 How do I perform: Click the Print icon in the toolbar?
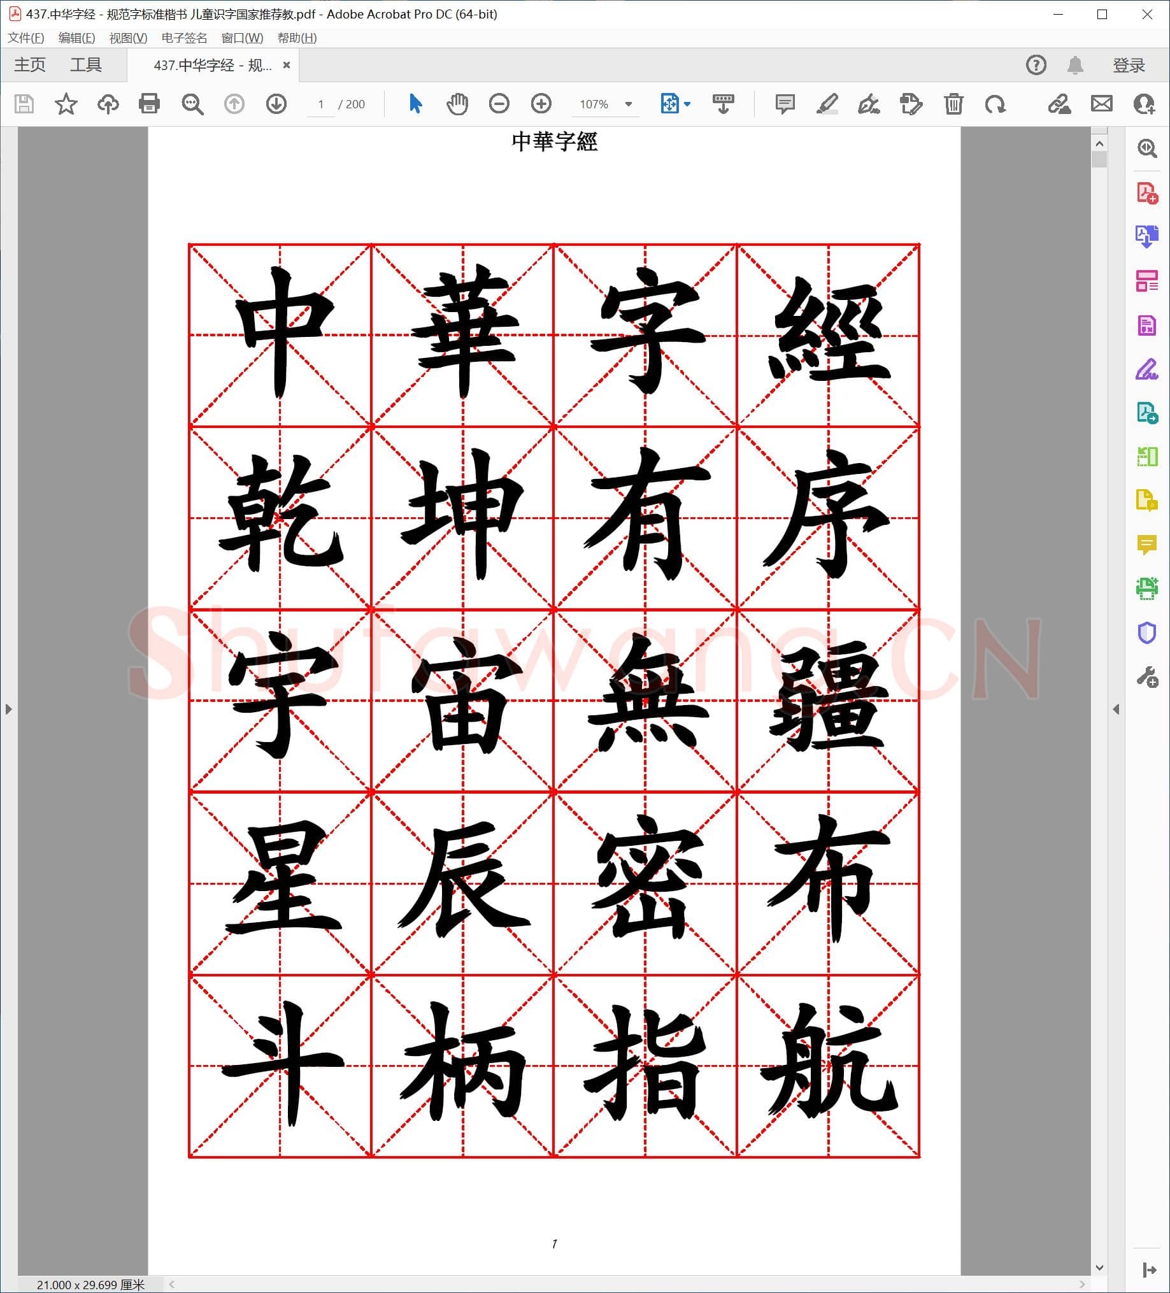point(149,104)
